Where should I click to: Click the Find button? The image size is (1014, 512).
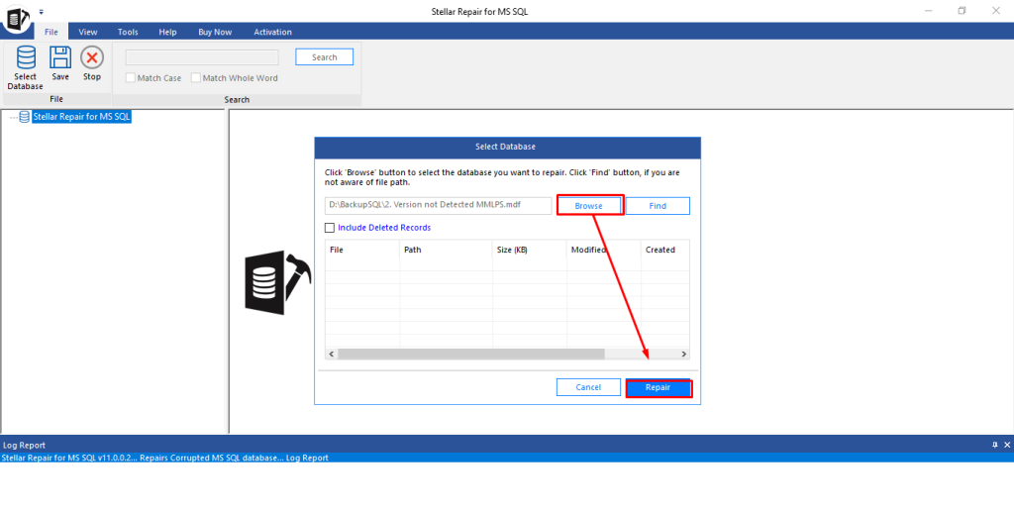pyautogui.click(x=658, y=206)
